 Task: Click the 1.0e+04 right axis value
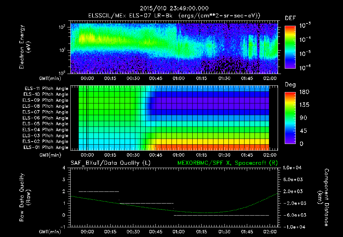(292, 168)
